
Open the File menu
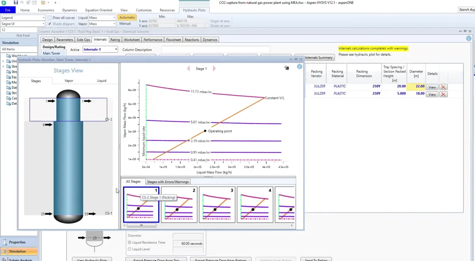[8, 10]
